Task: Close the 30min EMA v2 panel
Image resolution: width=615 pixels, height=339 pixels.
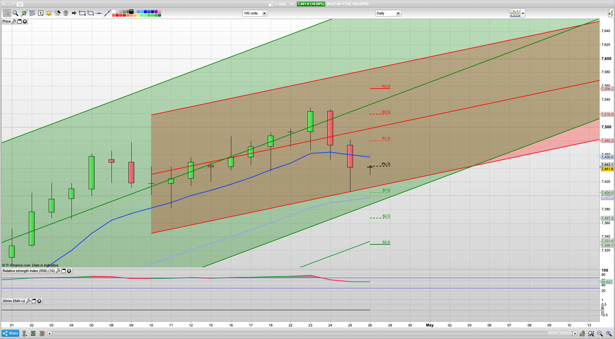Action: [39, 301]
